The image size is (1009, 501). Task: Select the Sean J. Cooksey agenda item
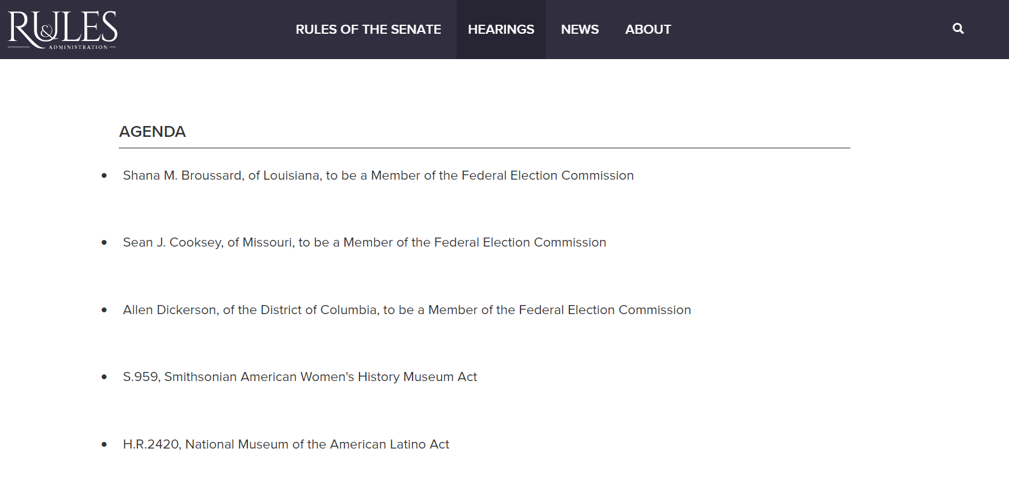364,242
